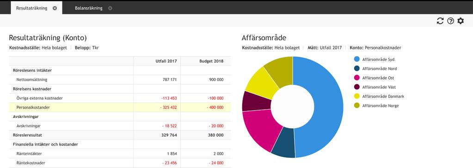Click the - 400 000 budget cell
Viewport: 473px width, 168px height.
click(x=215, y=107)
